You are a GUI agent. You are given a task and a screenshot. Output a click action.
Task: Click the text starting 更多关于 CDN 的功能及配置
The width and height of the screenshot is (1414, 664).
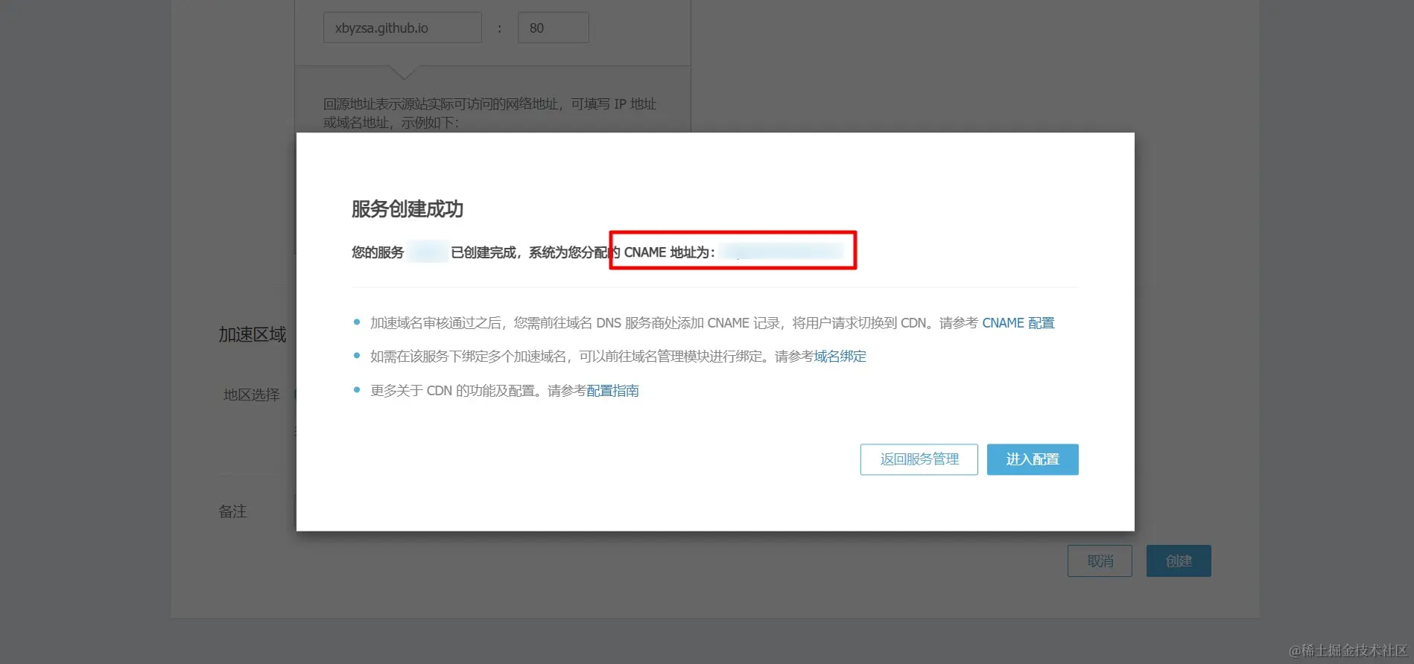[x=478, y=391]
